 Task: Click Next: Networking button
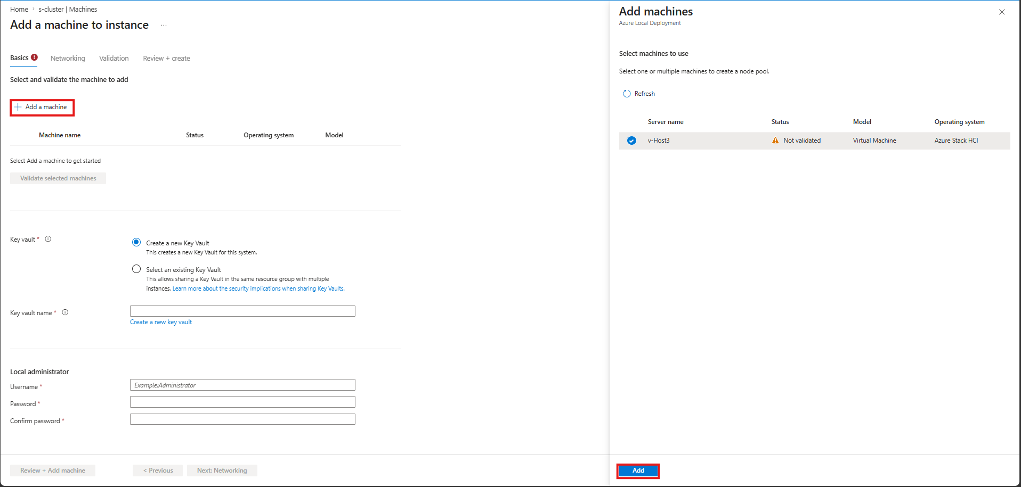tap(222, 471)
